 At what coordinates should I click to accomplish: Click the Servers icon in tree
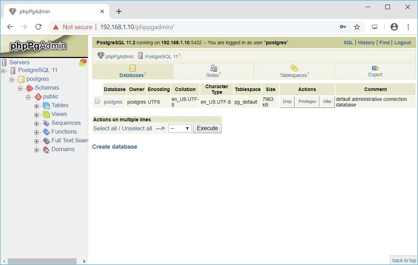click(4, 63)
